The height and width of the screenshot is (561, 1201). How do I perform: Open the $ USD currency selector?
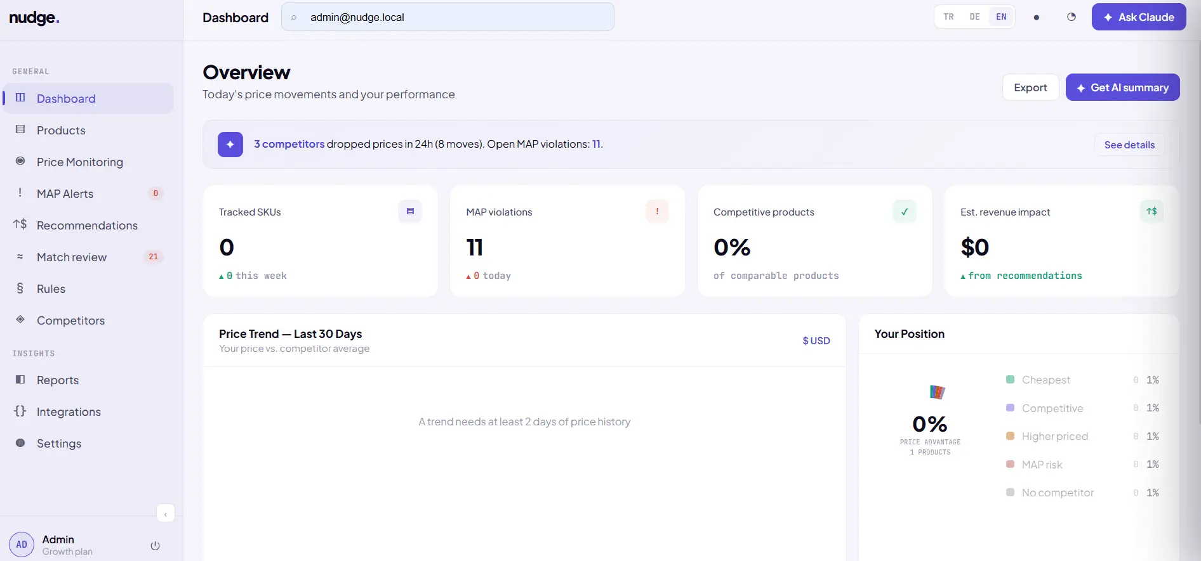[x=816, y=340]
